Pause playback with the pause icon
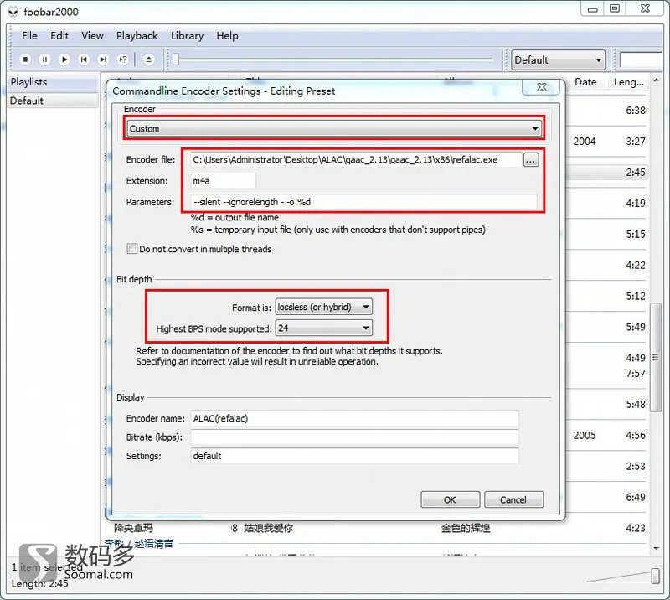The image size is (670, 600). point(44,59)
